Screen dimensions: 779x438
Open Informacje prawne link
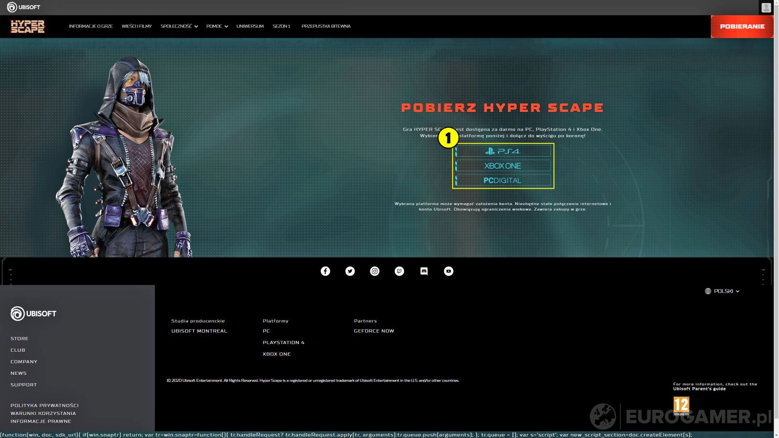click(x=41, y=421)
